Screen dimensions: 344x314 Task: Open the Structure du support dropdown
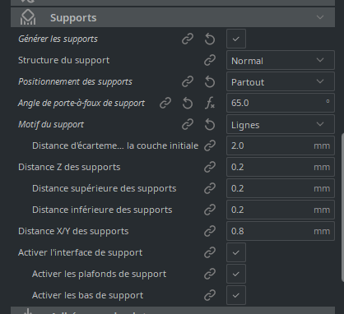click(281, 60)
